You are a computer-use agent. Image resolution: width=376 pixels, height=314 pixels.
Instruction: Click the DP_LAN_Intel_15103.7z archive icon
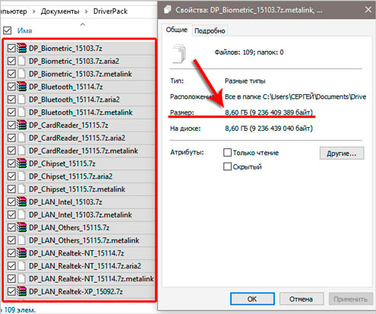point(22,201)
